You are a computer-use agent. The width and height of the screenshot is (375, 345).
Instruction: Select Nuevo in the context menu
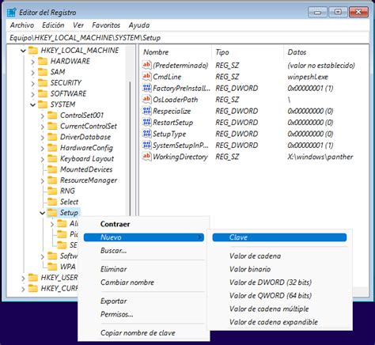(144, 237)
